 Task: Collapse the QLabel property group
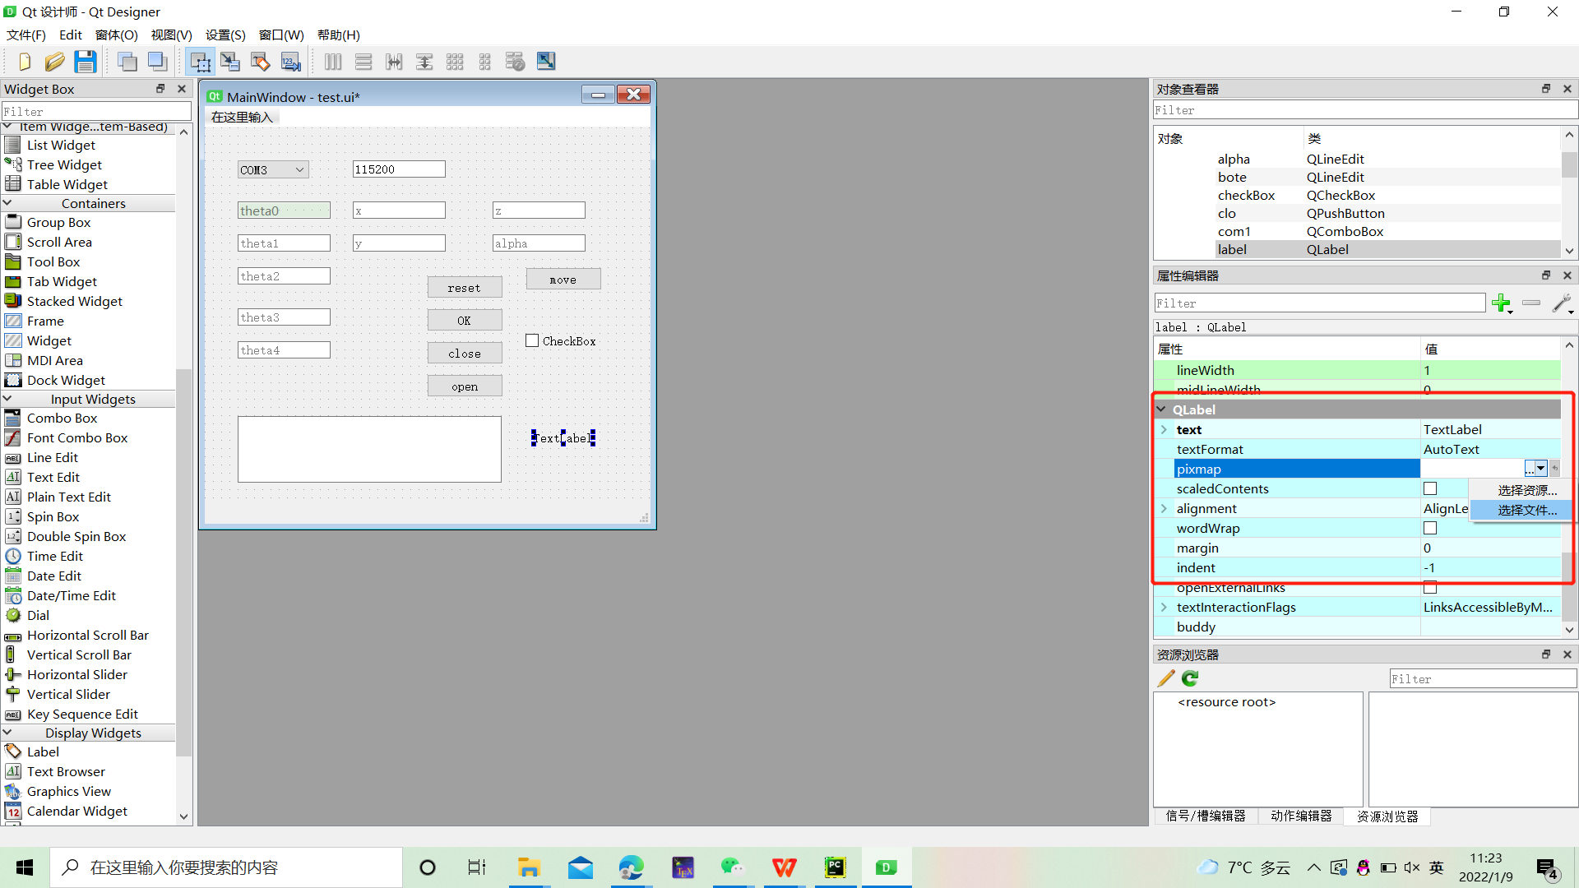[1161, 409]
